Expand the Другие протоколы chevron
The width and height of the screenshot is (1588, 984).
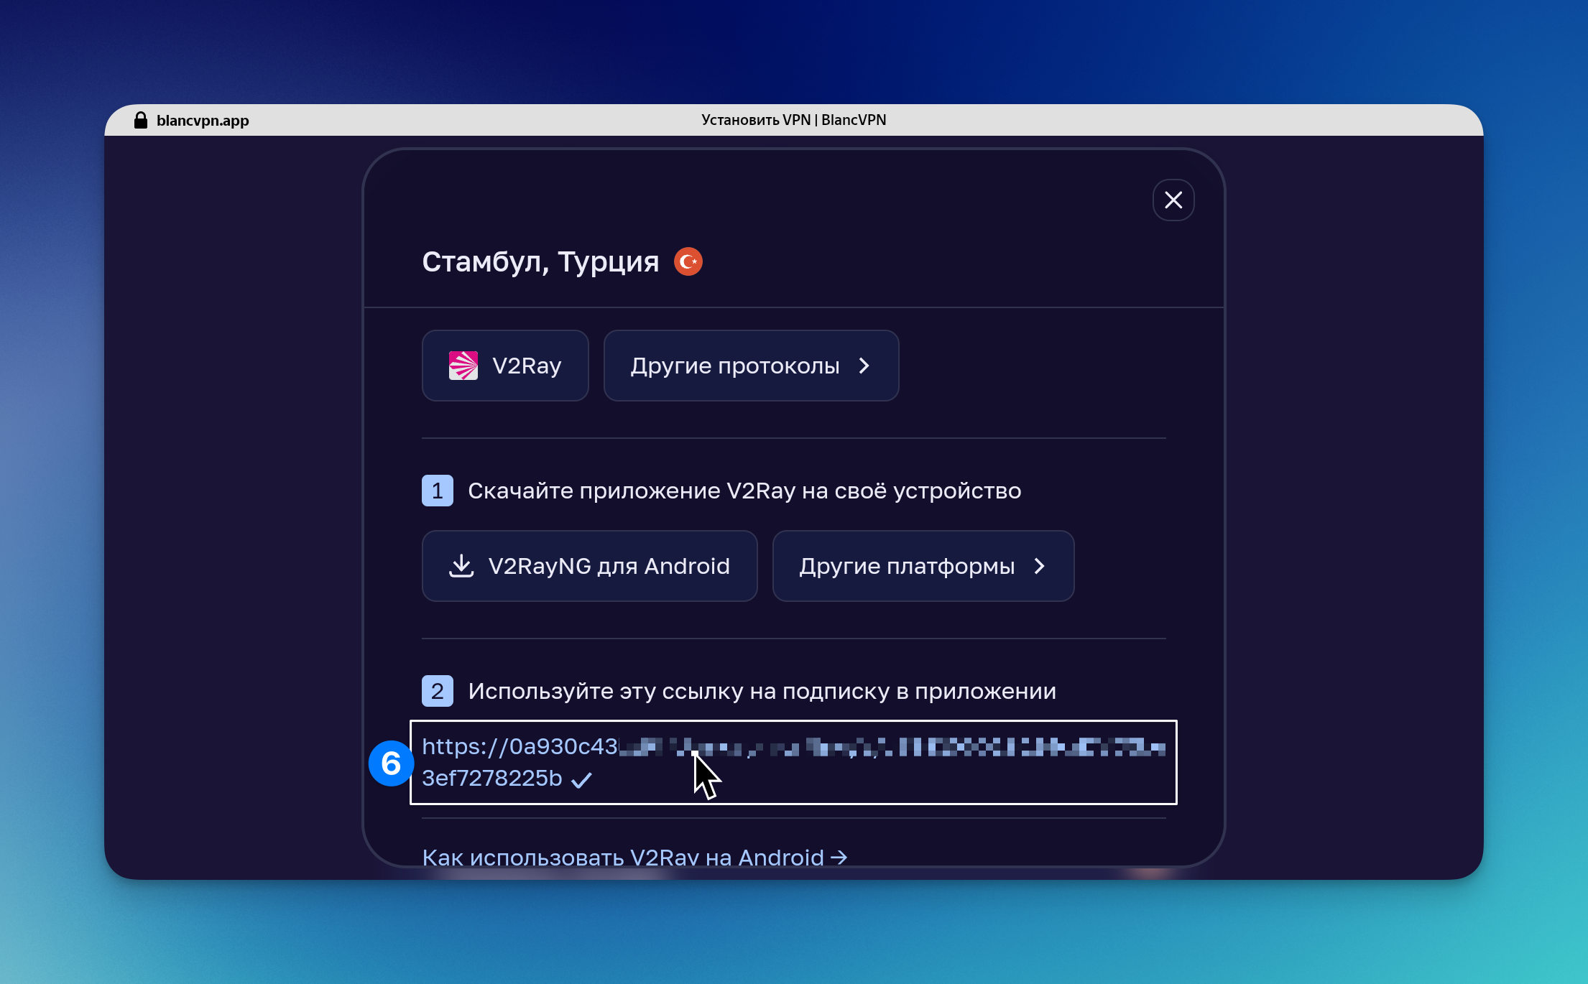[864, 366]
